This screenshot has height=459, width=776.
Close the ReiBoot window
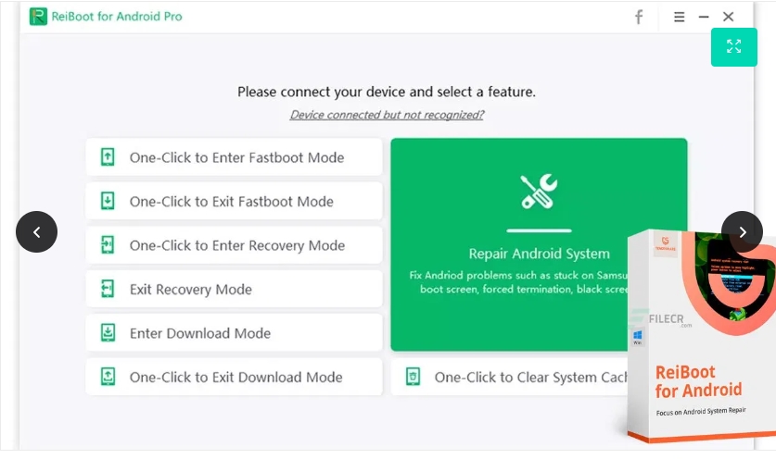point(728,17)
